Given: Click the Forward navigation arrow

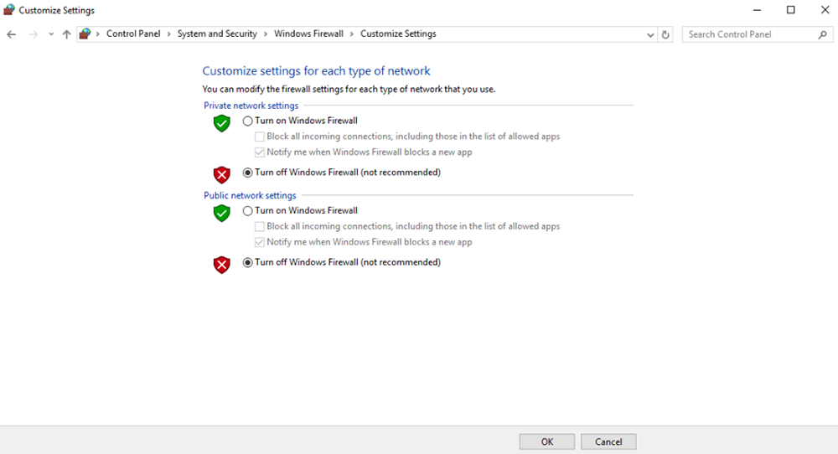Looking at the screenshot, I should 34,34.
